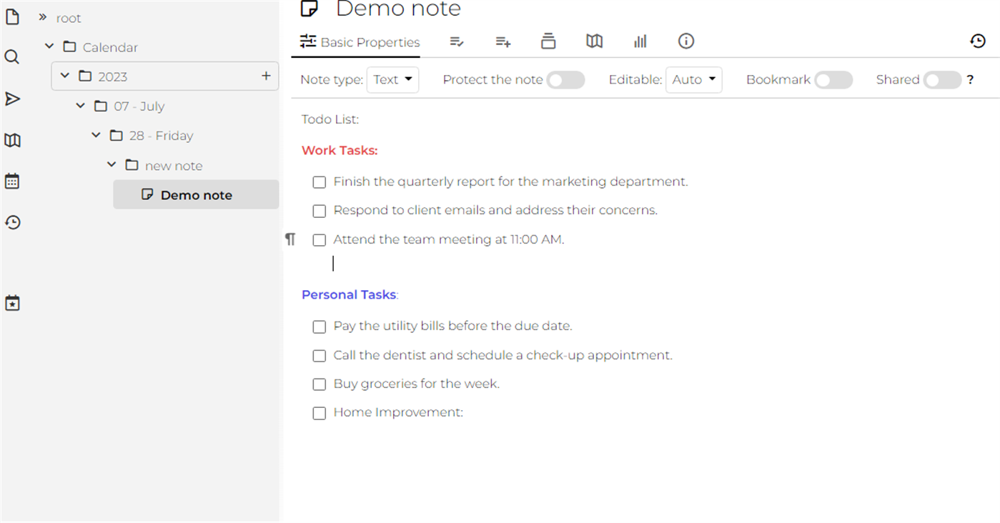Screen dimensions: 1000x523
Task: Open the Calendar sidebar icon
Action: pos(12,181)
